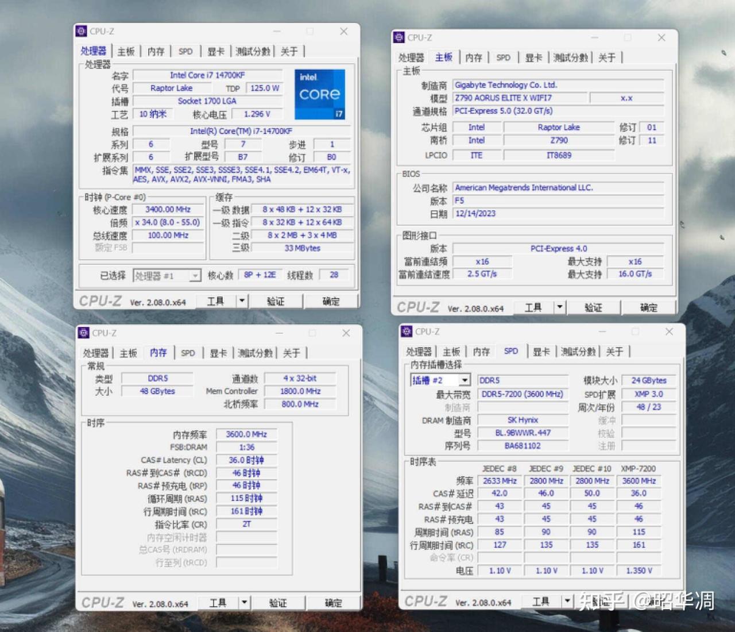Open 显卡 tab in the processor window

point(216,52)
